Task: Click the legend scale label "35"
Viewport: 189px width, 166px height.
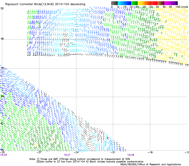Action: coord(157,7)
